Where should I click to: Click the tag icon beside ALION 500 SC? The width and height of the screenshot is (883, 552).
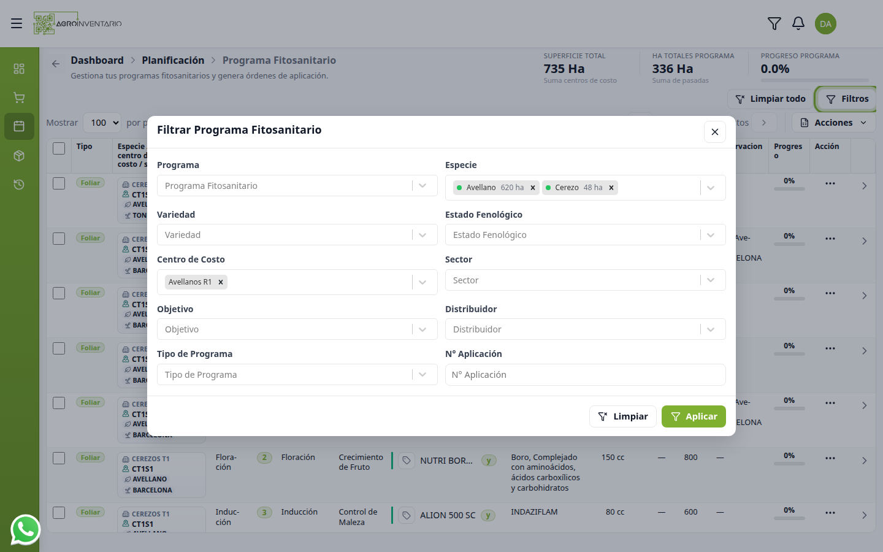(407, 516)
